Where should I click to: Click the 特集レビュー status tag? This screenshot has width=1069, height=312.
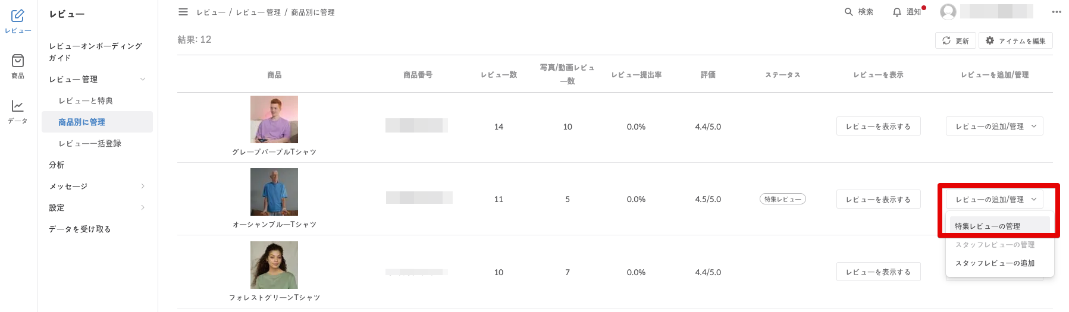point(782,199)
